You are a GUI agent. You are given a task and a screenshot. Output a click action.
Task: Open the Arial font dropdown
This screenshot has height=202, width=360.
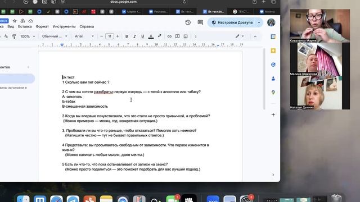pos(84,36)
